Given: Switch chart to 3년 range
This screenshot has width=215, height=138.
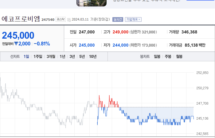Looking at the screenshot, I should point(72,56).
